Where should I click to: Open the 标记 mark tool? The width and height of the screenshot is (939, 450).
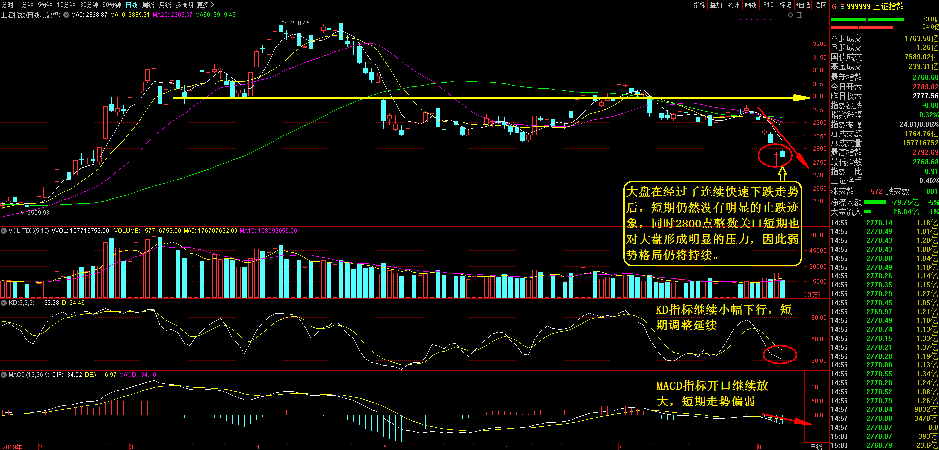coord(785,5)
